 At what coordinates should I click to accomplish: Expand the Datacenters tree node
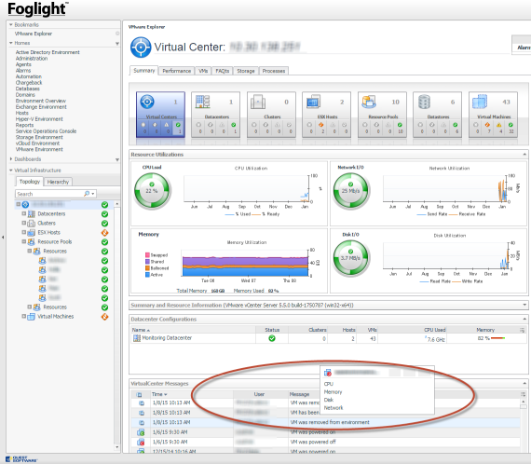click(23, 213)
